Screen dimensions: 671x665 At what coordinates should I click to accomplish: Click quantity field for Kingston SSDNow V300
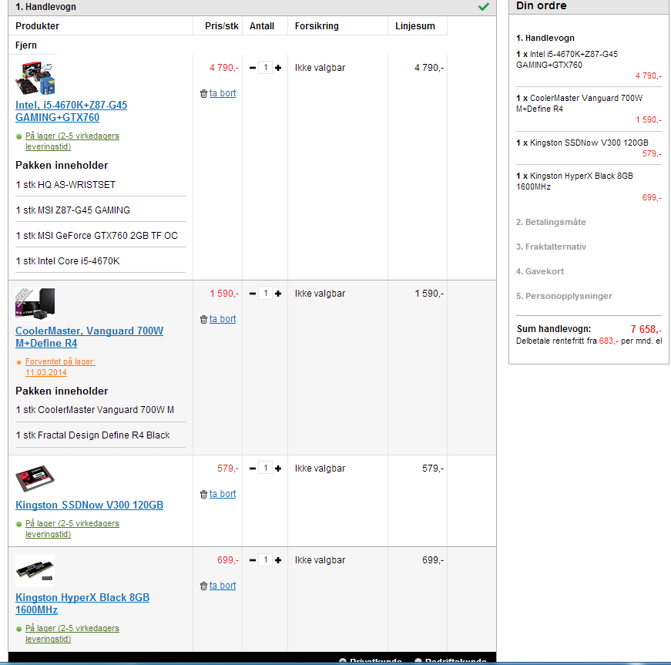tap(265, 469)
